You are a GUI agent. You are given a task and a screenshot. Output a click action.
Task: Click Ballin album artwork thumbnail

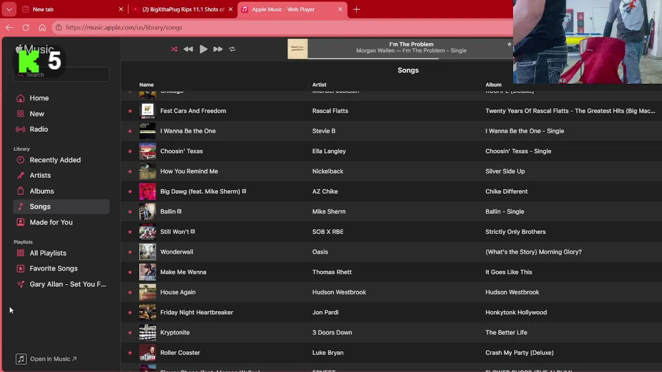pyautogui.click(x=147, y=212)
